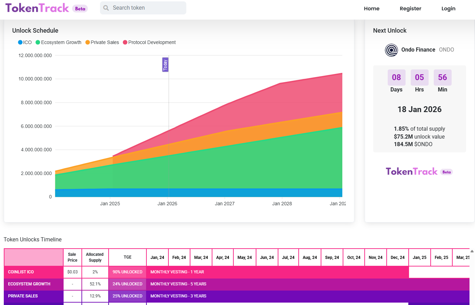Image resolution: width=475 pixels, height=305 pixels.
Task: Toggle Private Sales legend series
Action: (102, 42)
